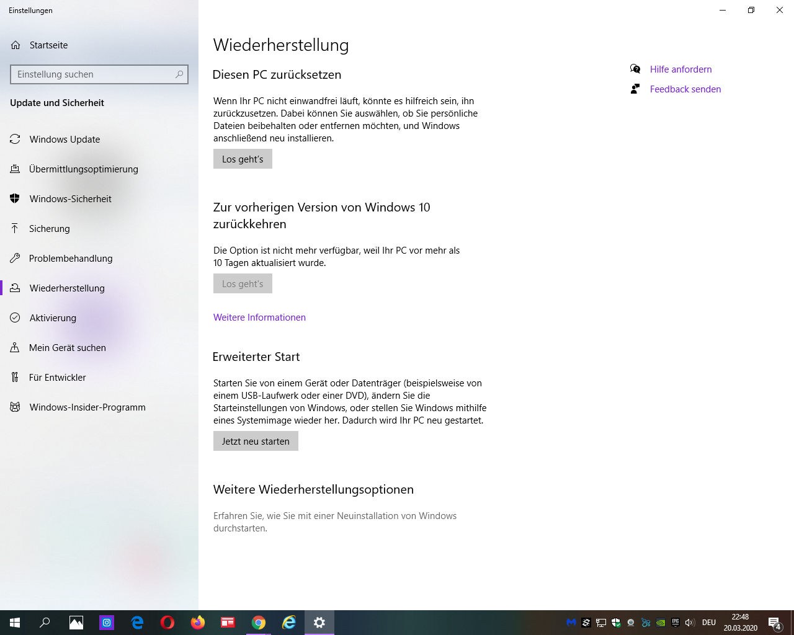The width and height of the screenshot is (794, 635).
Task: Open Windows-Sicherheit page
Action: pos(99,199)
